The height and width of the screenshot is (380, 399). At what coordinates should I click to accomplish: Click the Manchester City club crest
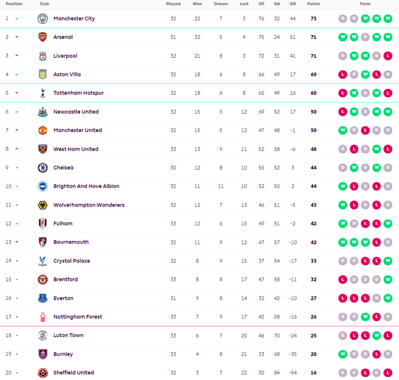[42, 19]
